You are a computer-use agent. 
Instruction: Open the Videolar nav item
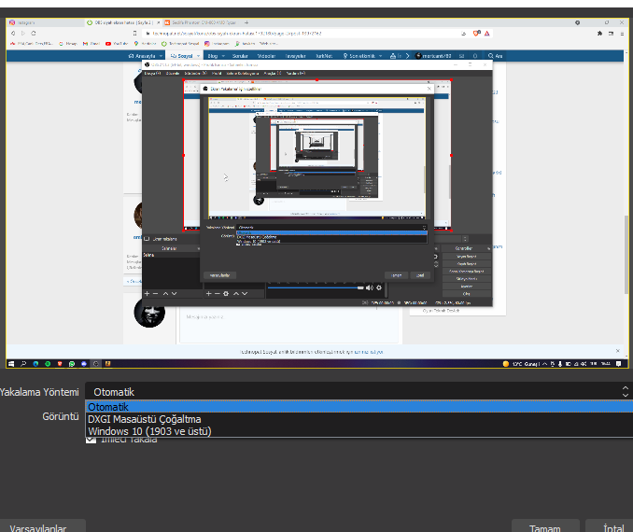[266, 56]
